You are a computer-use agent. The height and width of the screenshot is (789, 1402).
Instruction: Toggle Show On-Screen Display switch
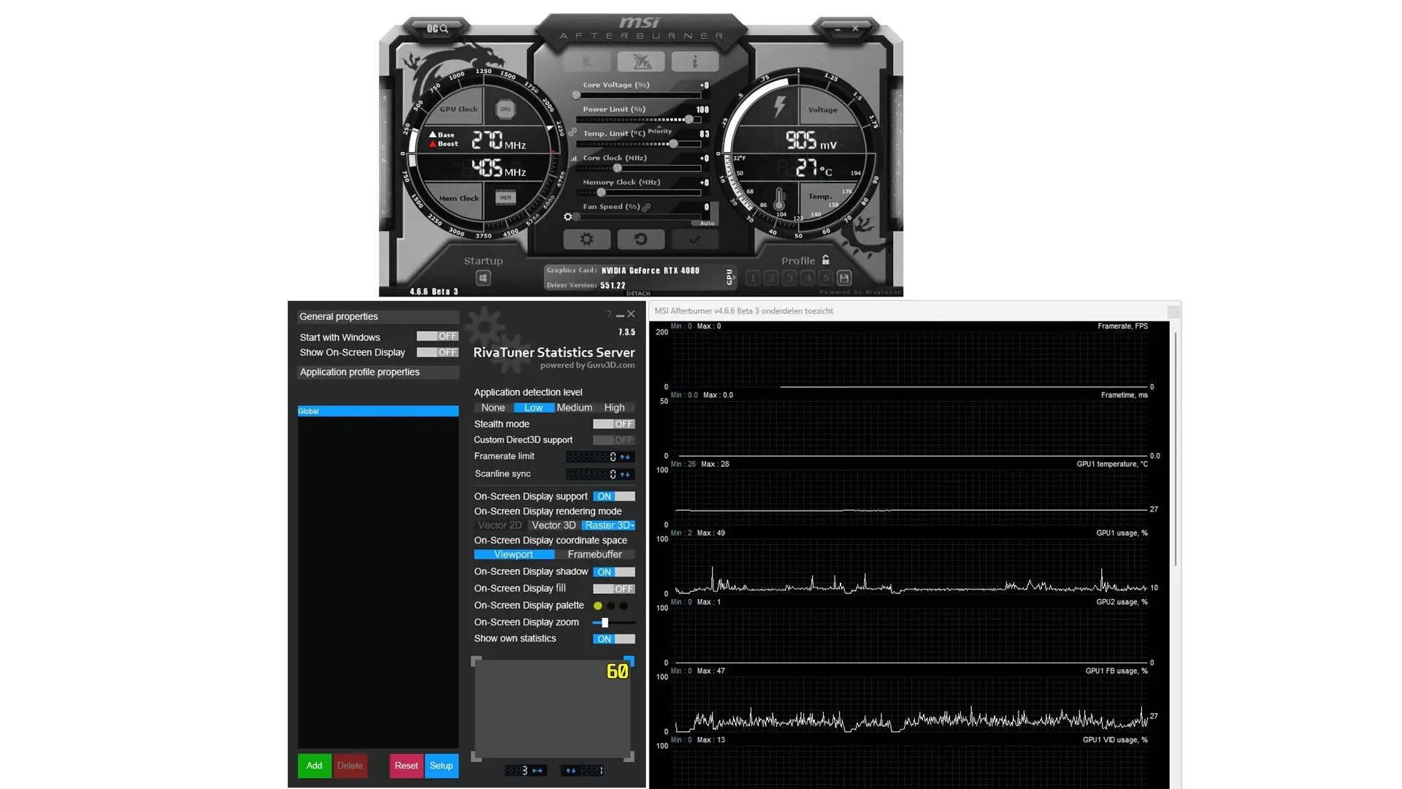(x=437, y=352)
